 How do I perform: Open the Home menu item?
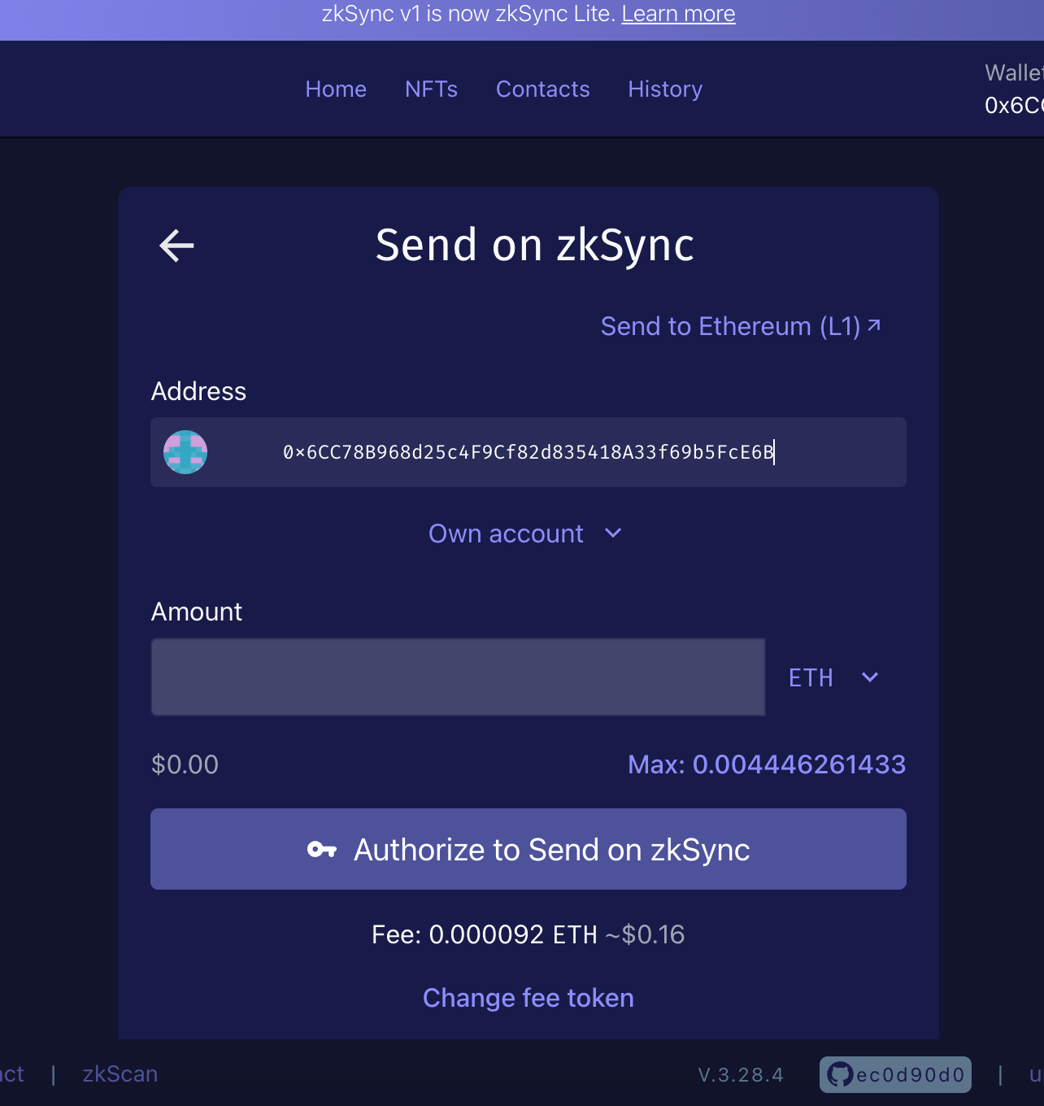pyautogui.click(x=336, y=89)
